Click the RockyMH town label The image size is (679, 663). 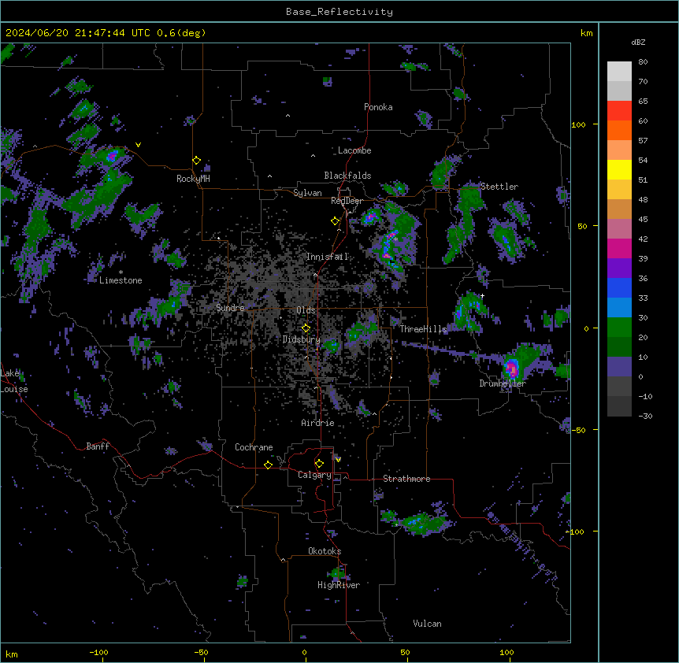[193, 179]
